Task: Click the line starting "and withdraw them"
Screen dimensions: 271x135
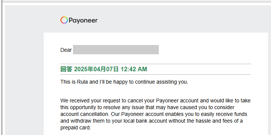Action: click(151, 121)
